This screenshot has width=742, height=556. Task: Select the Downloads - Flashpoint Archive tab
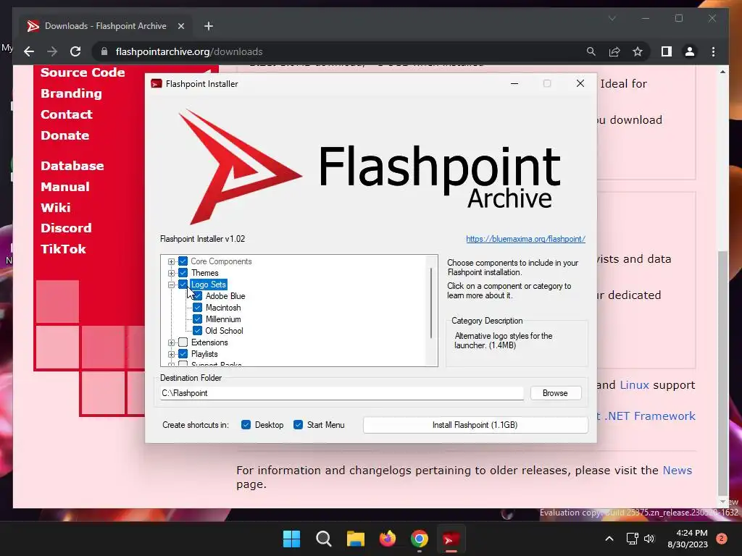[x=105, y=26]
